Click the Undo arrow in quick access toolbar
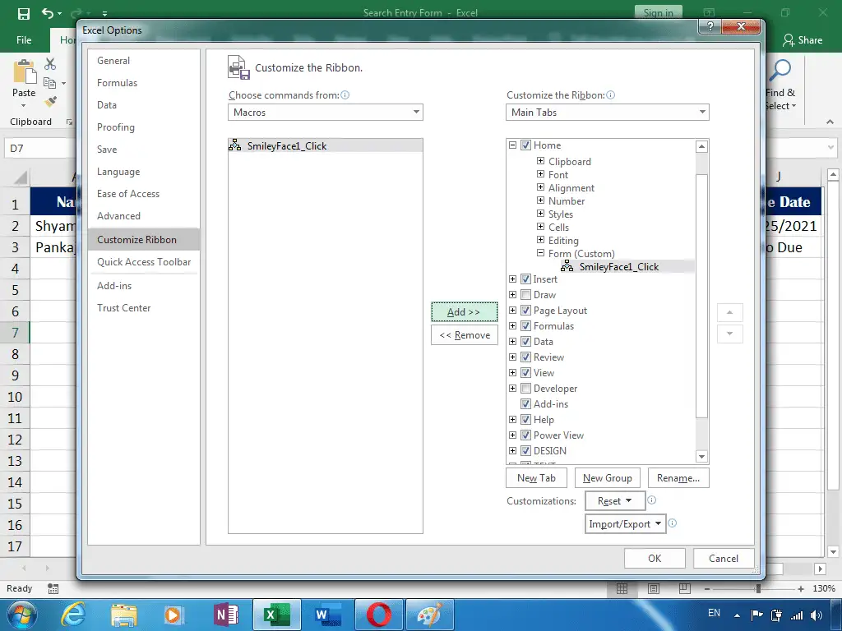 pos(48,13)
